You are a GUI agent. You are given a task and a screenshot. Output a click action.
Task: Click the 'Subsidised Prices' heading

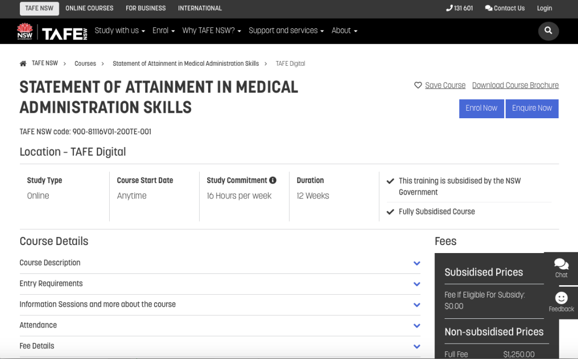(x=484, y=272)
